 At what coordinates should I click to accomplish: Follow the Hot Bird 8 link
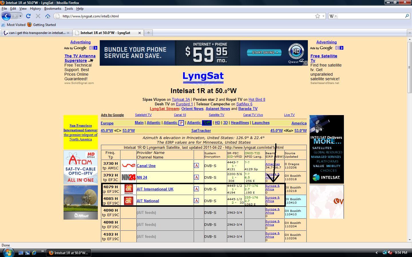tap(257, 99)
